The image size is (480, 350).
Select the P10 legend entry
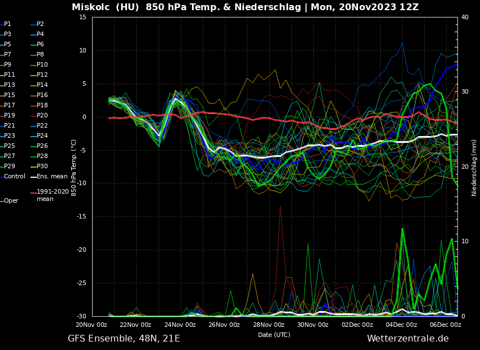(x=42, y=65)
